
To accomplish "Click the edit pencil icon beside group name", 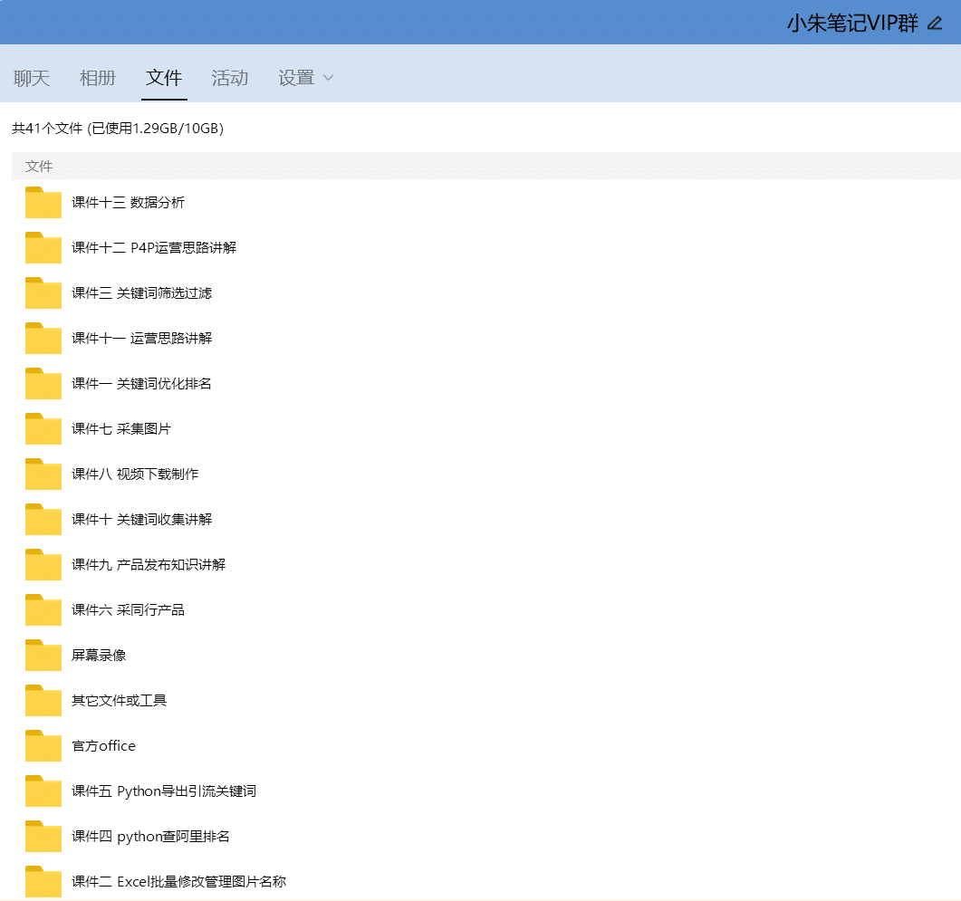I will pos(936,24).
